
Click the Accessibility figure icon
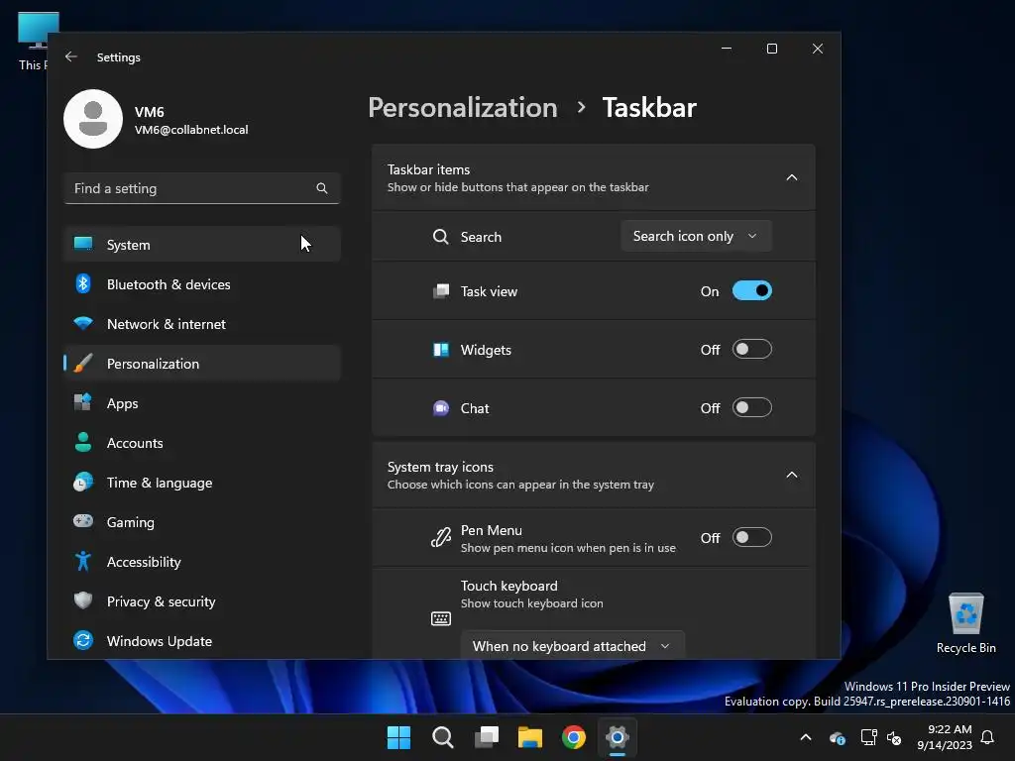83,561
